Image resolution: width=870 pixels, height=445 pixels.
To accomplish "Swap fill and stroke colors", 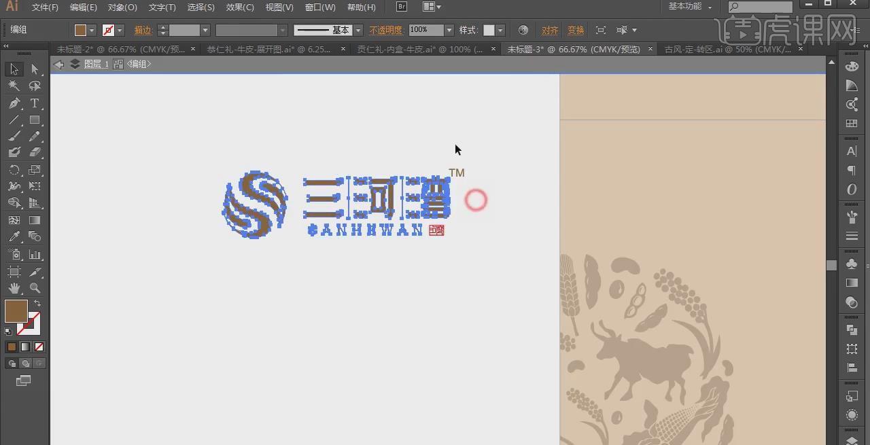I will (x=37, y=304).
